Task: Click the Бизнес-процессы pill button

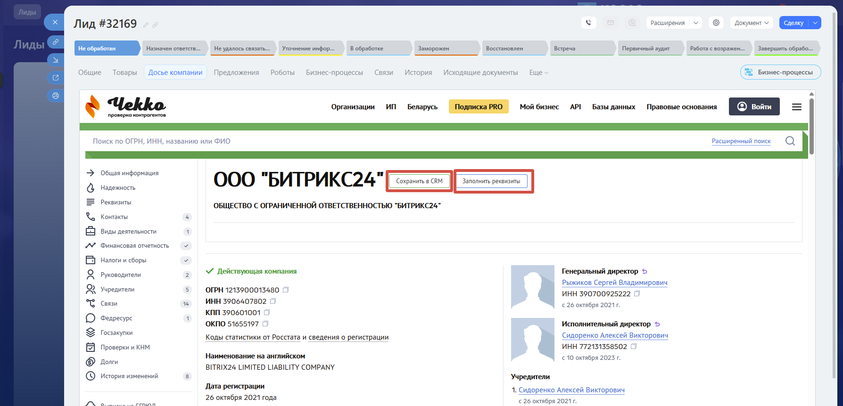Action: [781, 72]
